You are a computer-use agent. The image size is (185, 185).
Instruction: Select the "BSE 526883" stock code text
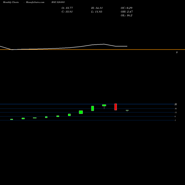(58, 2)
